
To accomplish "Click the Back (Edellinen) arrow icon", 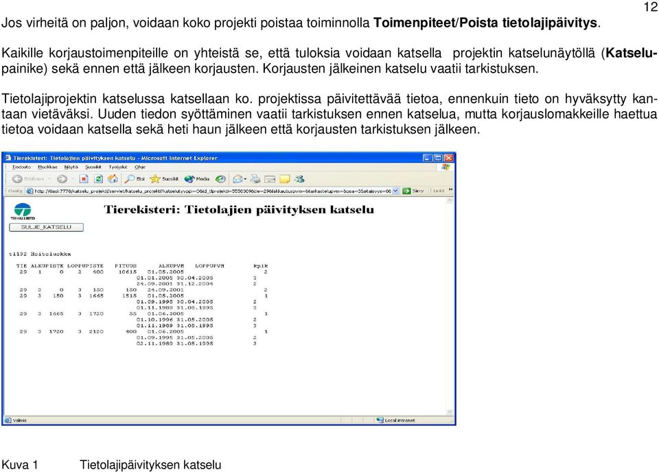I will 16,179.
